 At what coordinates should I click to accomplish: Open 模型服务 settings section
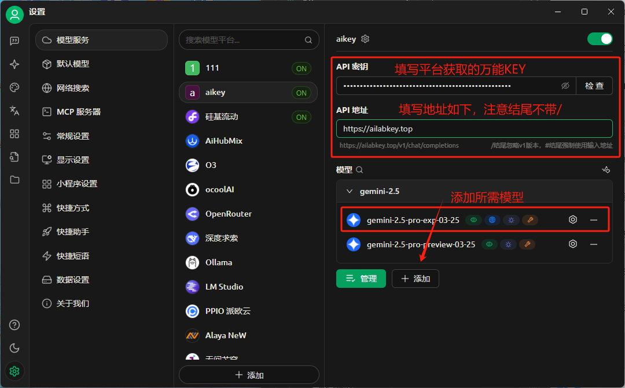pyautogui.click(x=102, y=40)
